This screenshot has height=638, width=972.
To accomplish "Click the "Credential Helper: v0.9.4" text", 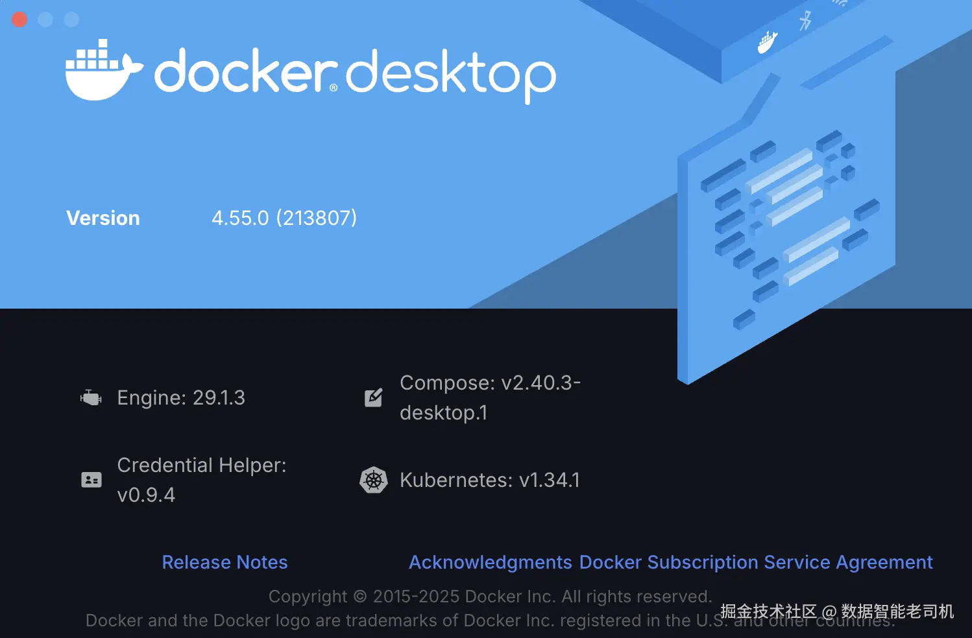I will click(x=202, y=480).
